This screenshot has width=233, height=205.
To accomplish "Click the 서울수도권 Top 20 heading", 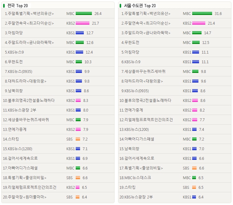I will coord(140,6).
